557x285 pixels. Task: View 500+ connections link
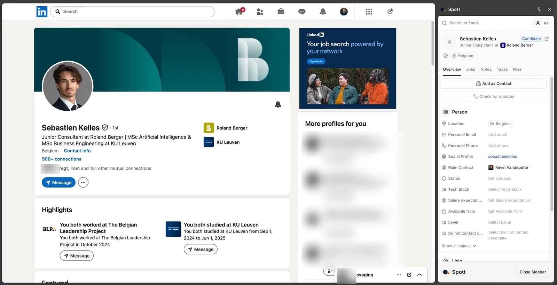[x=62, y=159]
